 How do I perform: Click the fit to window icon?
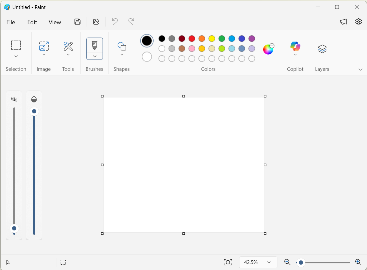pos(228,262)
